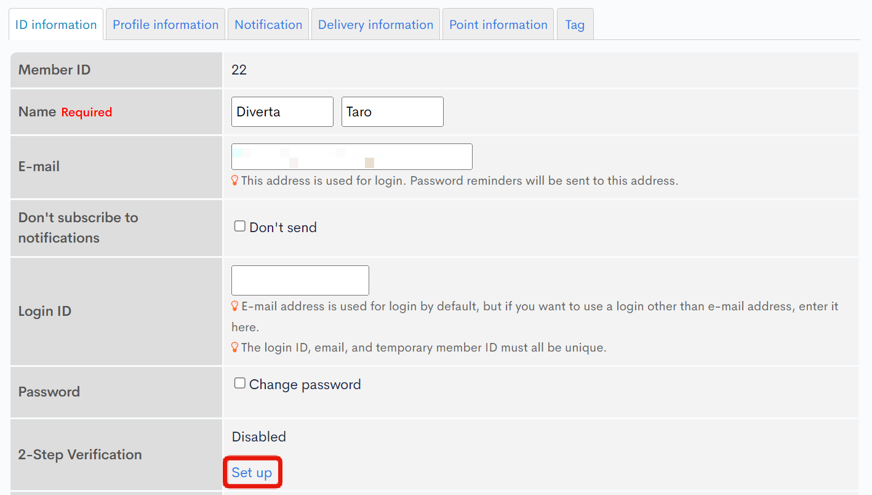The image size is (872, 495).
Task: Open the Point information tab
Action: click(x=498, y=24)
